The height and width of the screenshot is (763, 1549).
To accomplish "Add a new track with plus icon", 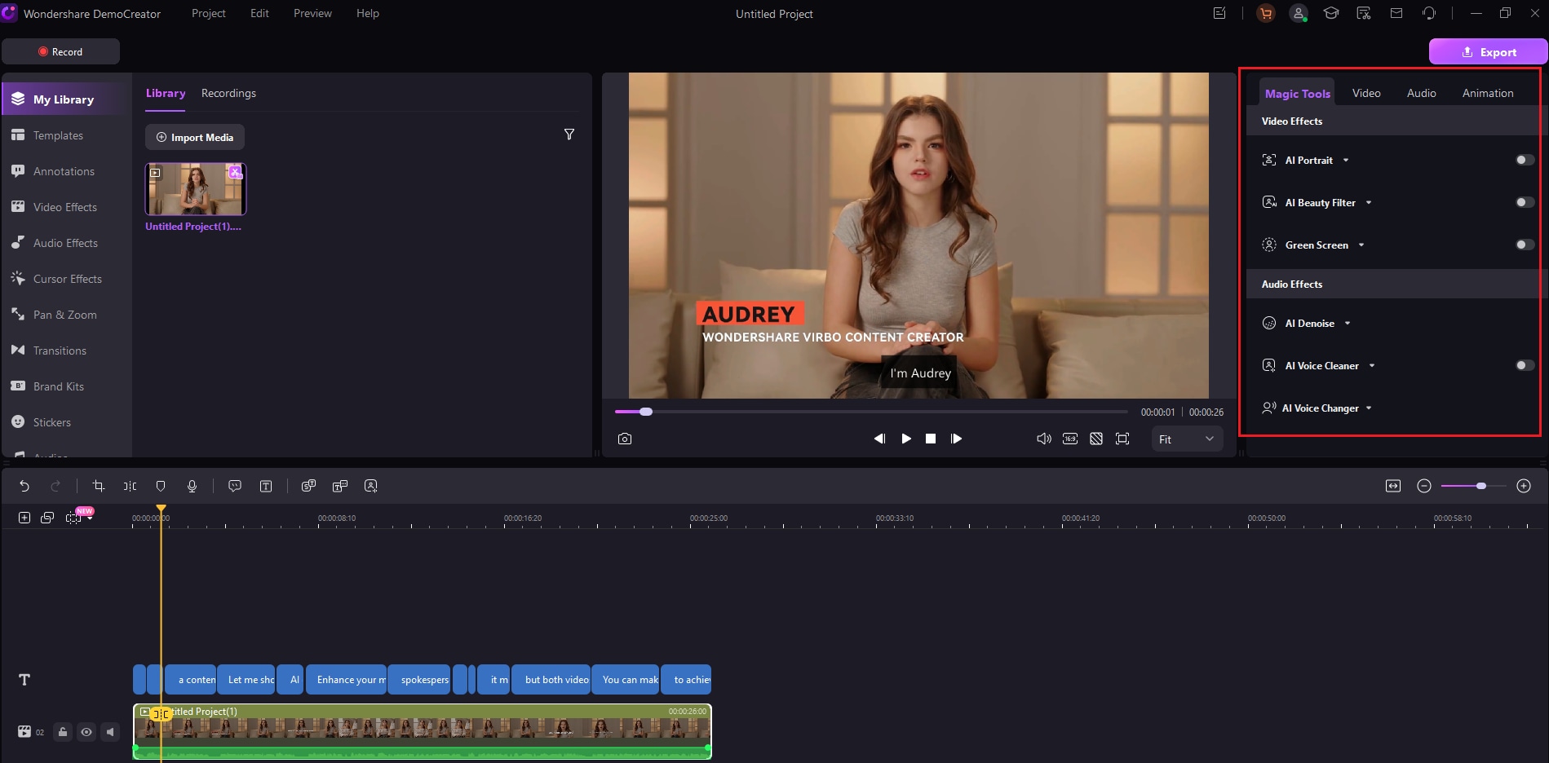I will 24,518.
